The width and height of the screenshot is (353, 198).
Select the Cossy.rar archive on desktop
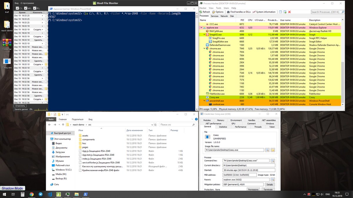(7, 44)
